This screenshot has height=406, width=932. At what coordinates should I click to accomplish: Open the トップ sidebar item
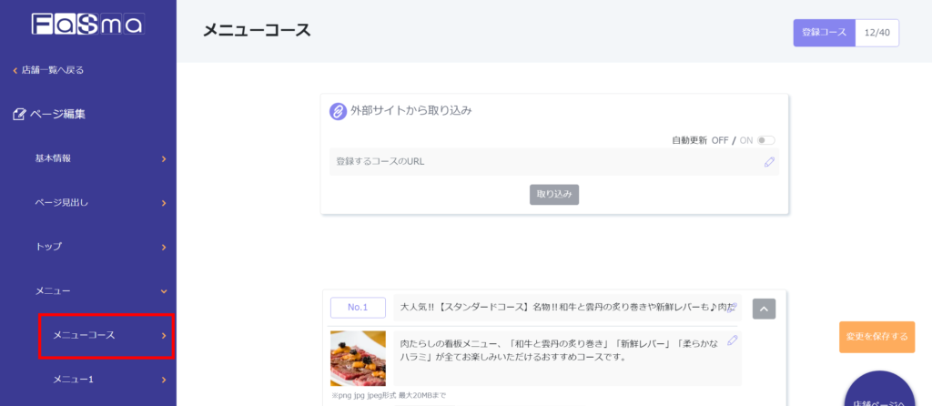(x=164, y=247)
